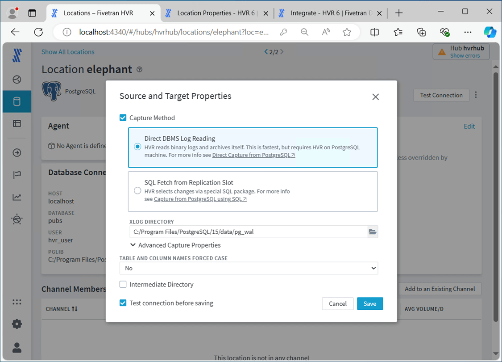502x362 pixels.
Task: Open Direct Capture from PostgreSQL link
Action: pyautogui.click(x=253, y=155)
